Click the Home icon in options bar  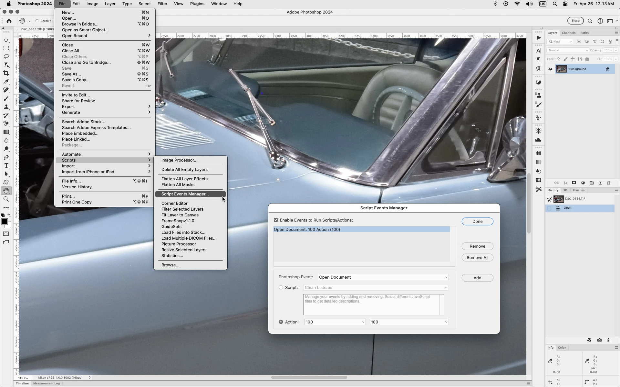tap(9, 21)
